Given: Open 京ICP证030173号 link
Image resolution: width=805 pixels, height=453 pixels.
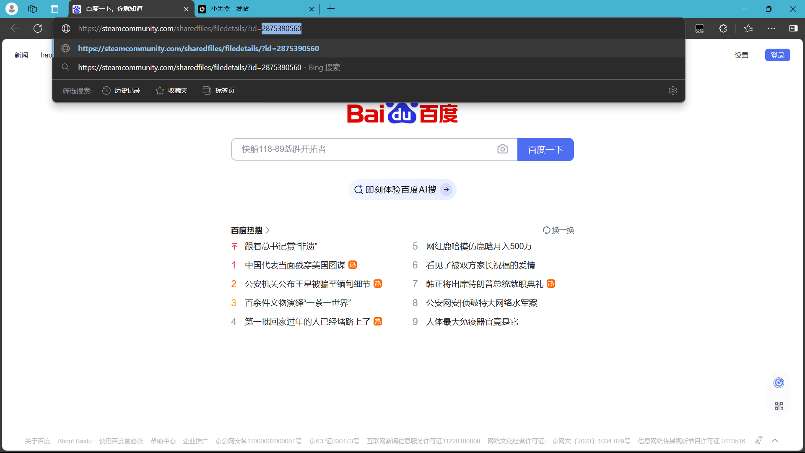Looking at the screenshot, I should [334, 441].
